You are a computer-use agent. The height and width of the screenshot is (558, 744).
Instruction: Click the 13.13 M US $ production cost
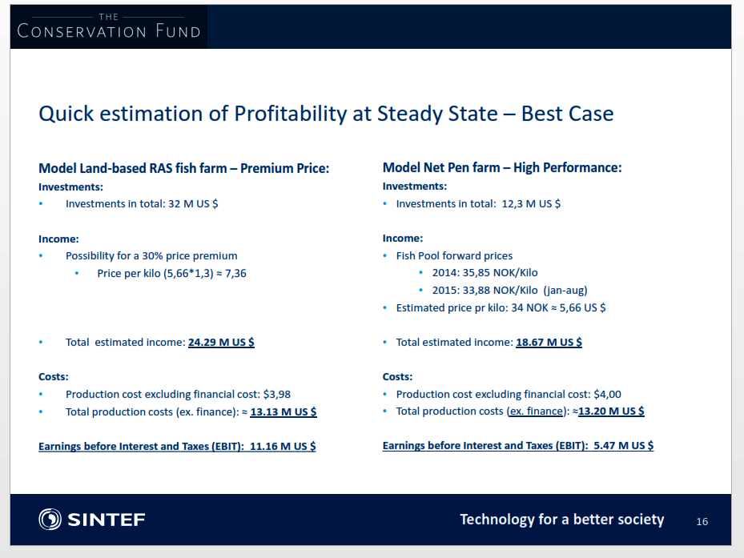tap(284, 411)
